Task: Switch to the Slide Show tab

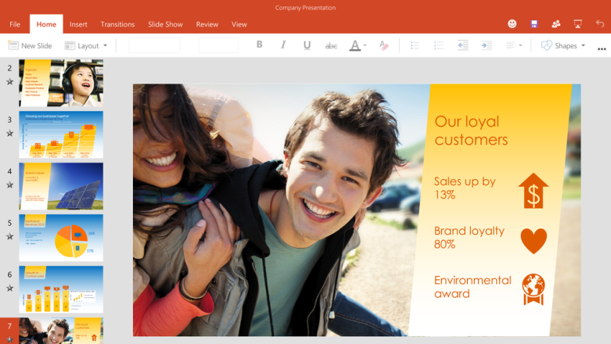Action: [165, 24]
